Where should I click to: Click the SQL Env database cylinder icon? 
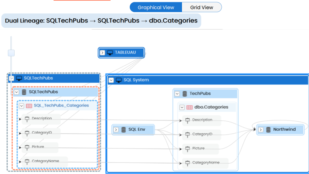coord(124,130)
